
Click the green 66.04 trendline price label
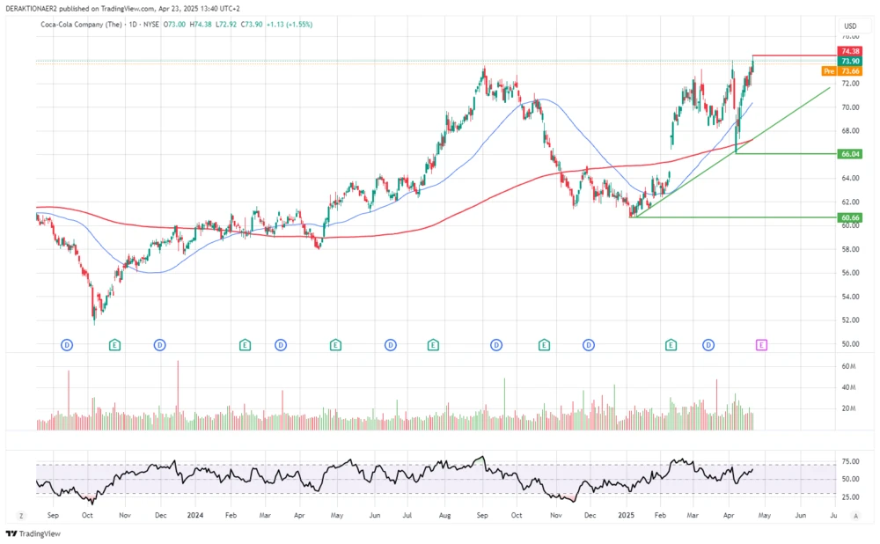(850, 154)
